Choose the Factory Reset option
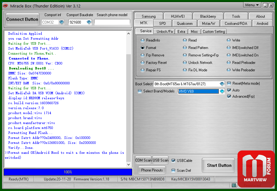Image resolution: width=277 pixels, height=191 pixels. 154,63
